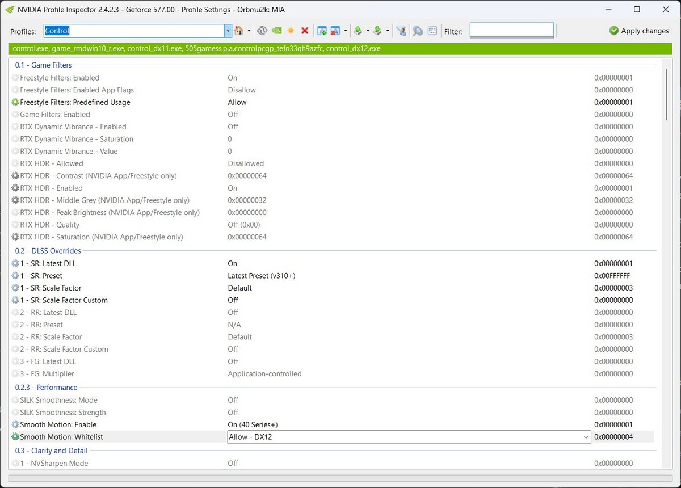
Task: Select Freestyle Filters: Enabled App Flags row
Action: [x=333, y=90]
